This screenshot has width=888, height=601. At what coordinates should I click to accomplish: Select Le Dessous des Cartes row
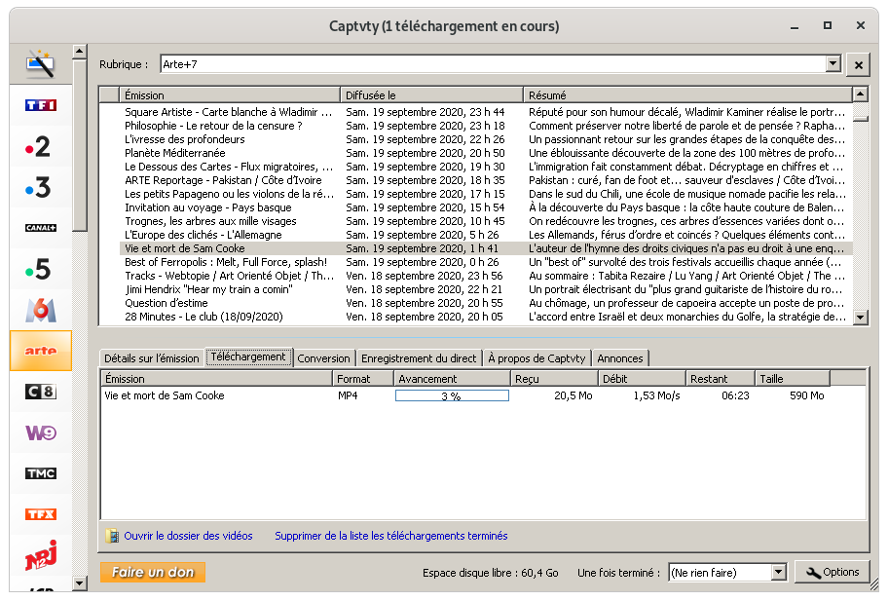[x=486, y=167]
